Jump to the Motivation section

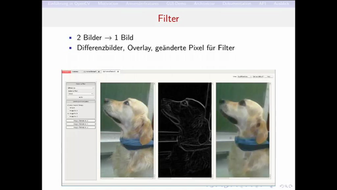pos(108,3)
